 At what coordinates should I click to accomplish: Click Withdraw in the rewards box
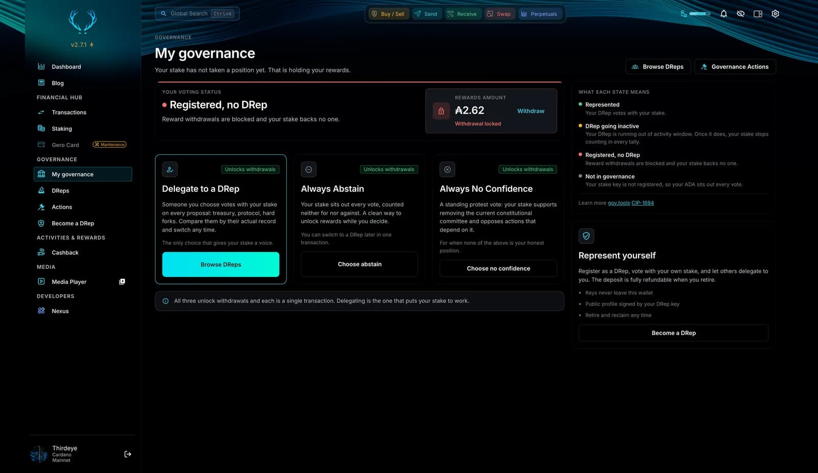[531, 111]
